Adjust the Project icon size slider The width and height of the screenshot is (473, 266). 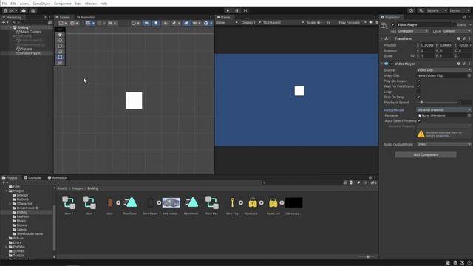click(x=367, y=256)
